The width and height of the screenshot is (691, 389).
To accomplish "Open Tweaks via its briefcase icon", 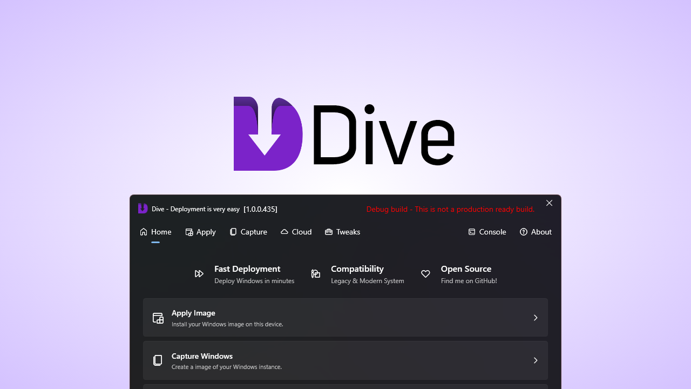I will coord(329,232).
